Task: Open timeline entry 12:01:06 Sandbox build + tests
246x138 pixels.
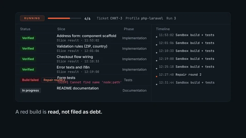Action: coord(187,43)
